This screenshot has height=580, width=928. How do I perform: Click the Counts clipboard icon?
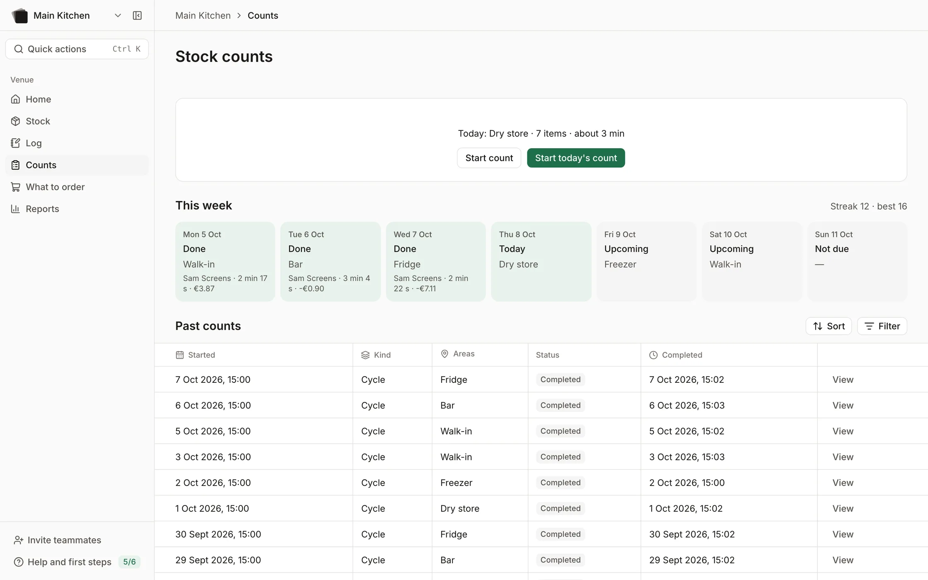click(x=15, y=165)
